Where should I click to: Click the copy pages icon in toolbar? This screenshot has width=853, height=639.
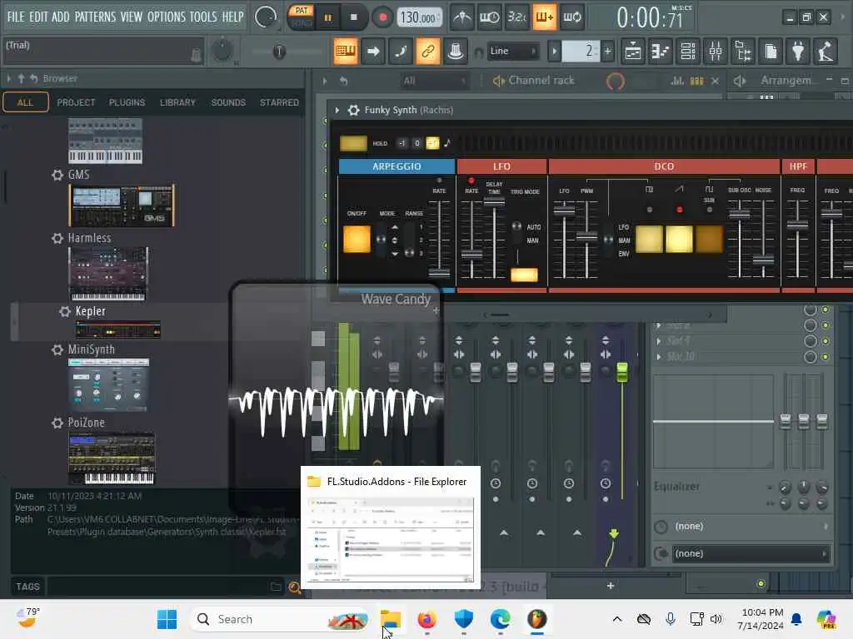pyautogui.click(x=771, y=52)
